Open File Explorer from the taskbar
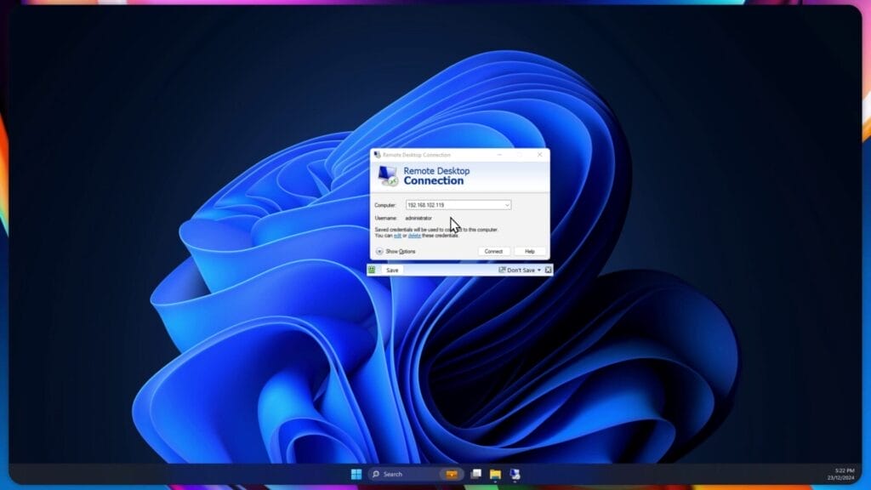This screenshot has height=490, width=871. pyautogui.click(x=495, y=474)
